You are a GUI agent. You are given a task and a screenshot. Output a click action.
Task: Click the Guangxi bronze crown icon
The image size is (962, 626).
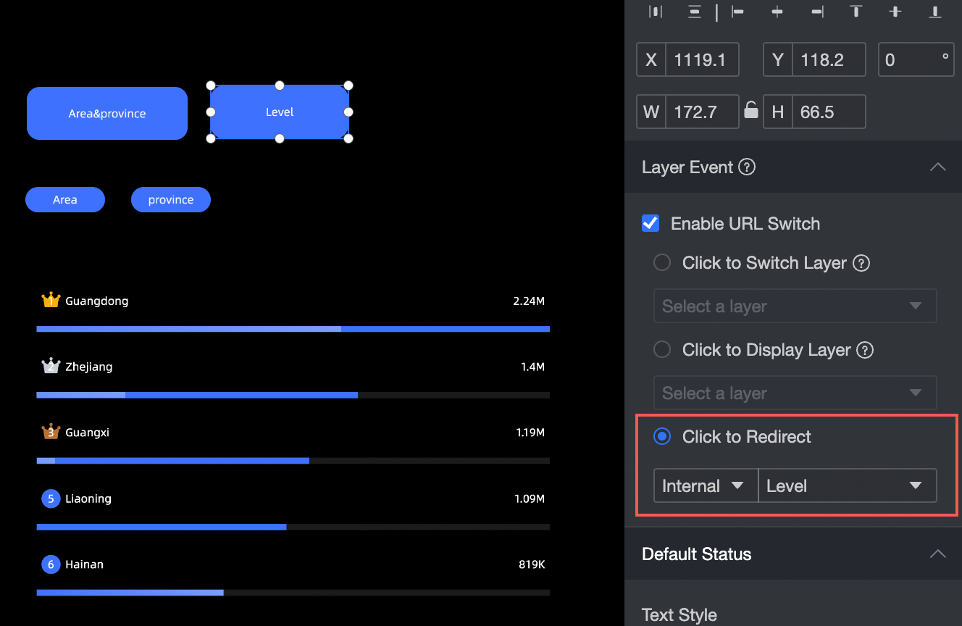point(51,432)
